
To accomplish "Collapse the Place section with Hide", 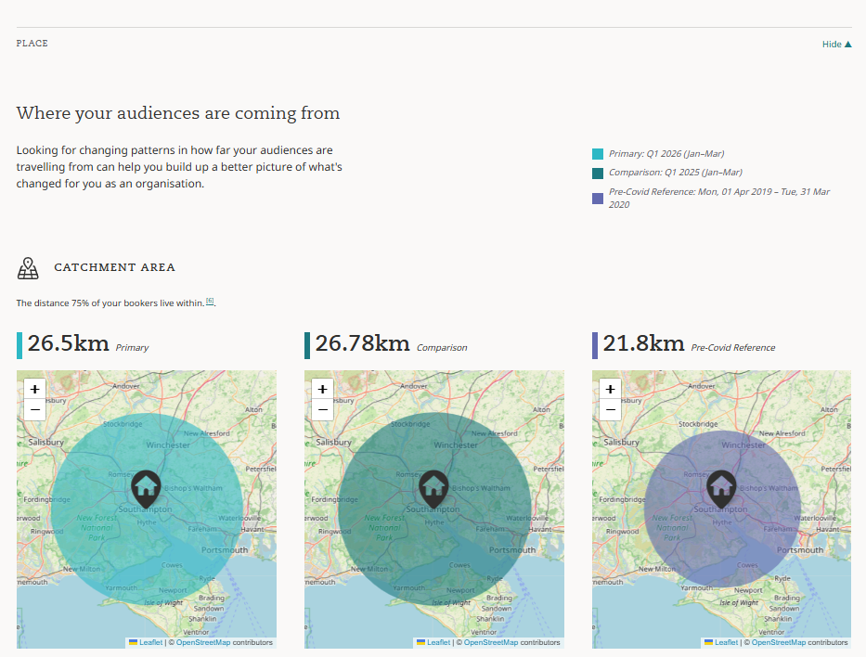I will (x=836, y=45).
